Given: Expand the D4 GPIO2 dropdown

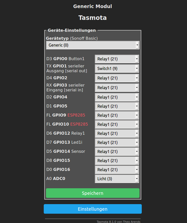Looking at the screenshot, I should [117, 78].
